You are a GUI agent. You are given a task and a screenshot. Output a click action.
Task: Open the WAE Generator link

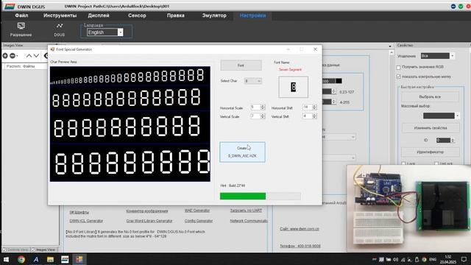pos(197,211)
